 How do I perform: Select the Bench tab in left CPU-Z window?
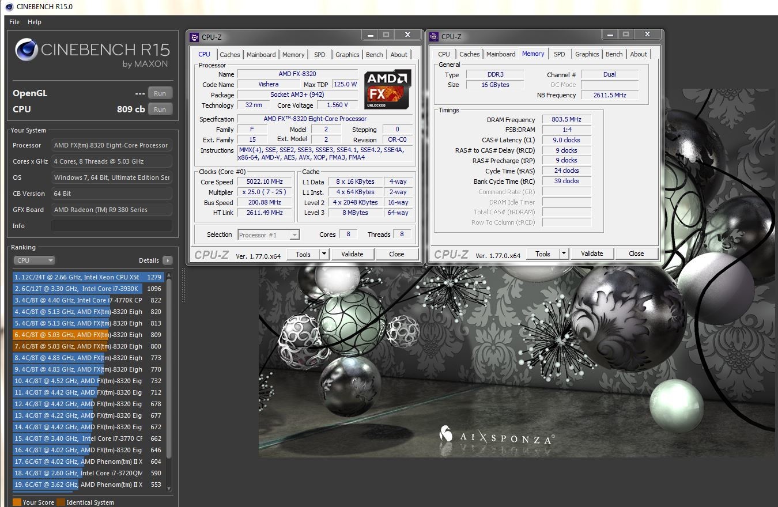coord(374,55)
